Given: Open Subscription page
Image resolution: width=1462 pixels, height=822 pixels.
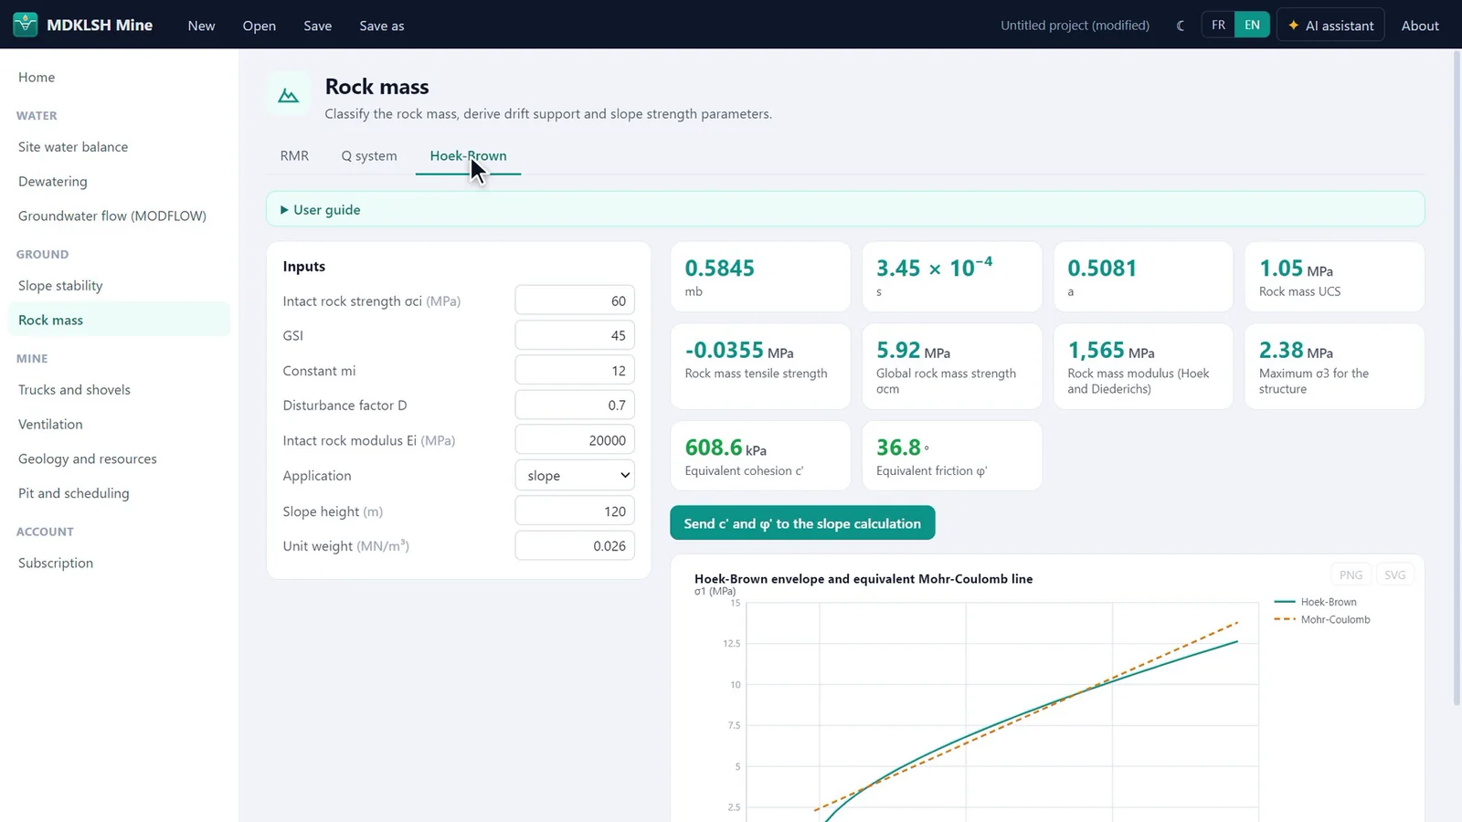Looking at the screenshot, I should [x=119, y=564].
